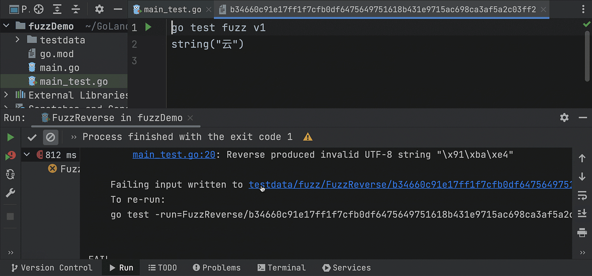Toggle Soft-Wrap in the console output

click(x=582, y=195)
